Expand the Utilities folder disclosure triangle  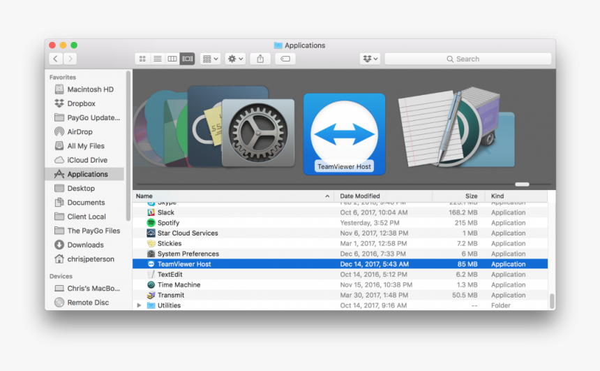tap(140, 305)
